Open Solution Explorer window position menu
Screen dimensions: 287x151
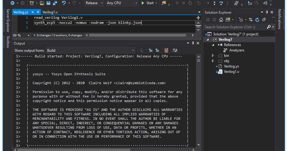262,12
